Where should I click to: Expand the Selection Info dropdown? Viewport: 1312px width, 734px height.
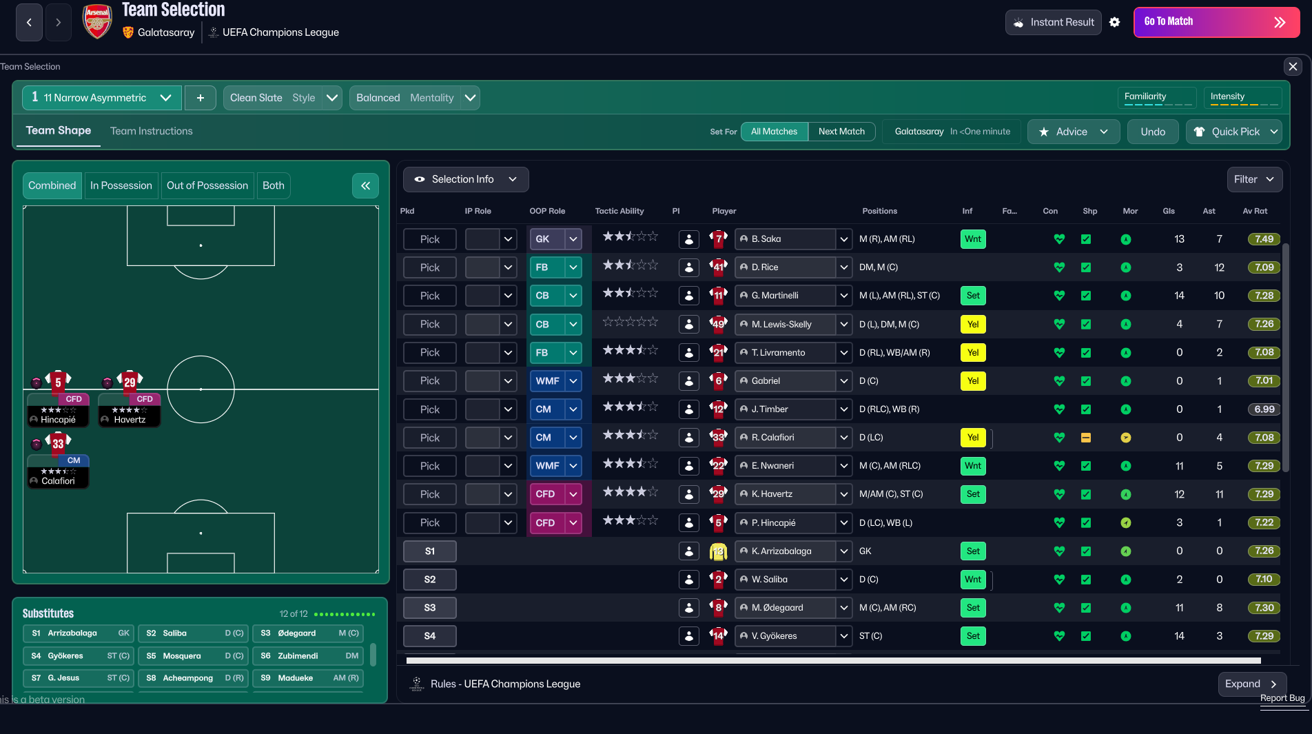[x=466, y=179]
